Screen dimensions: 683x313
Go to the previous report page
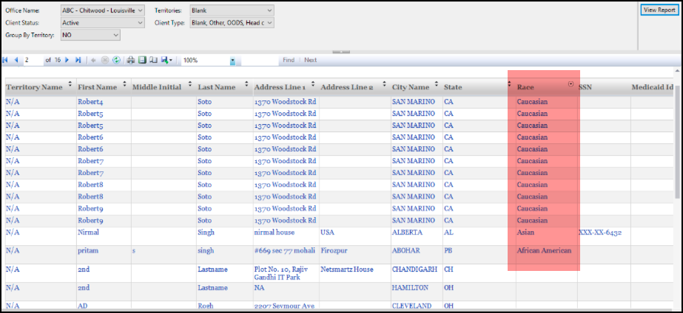(15, 60)
